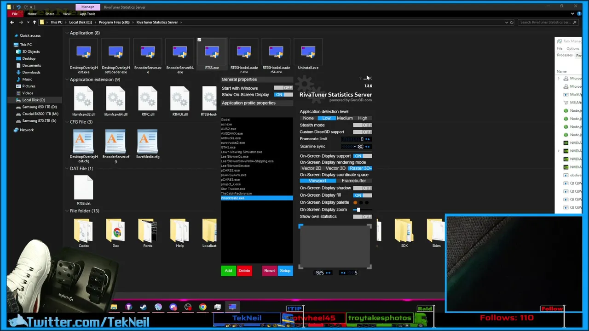Screen dimensions: 589x331
Task: Open the DesktopOverlayHost.exe application icon
Action: click(84, 53)
